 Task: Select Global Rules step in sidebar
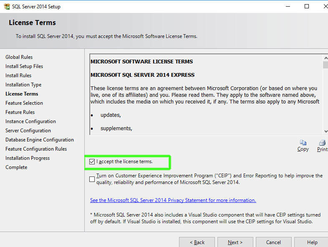[x=19, y=57]
